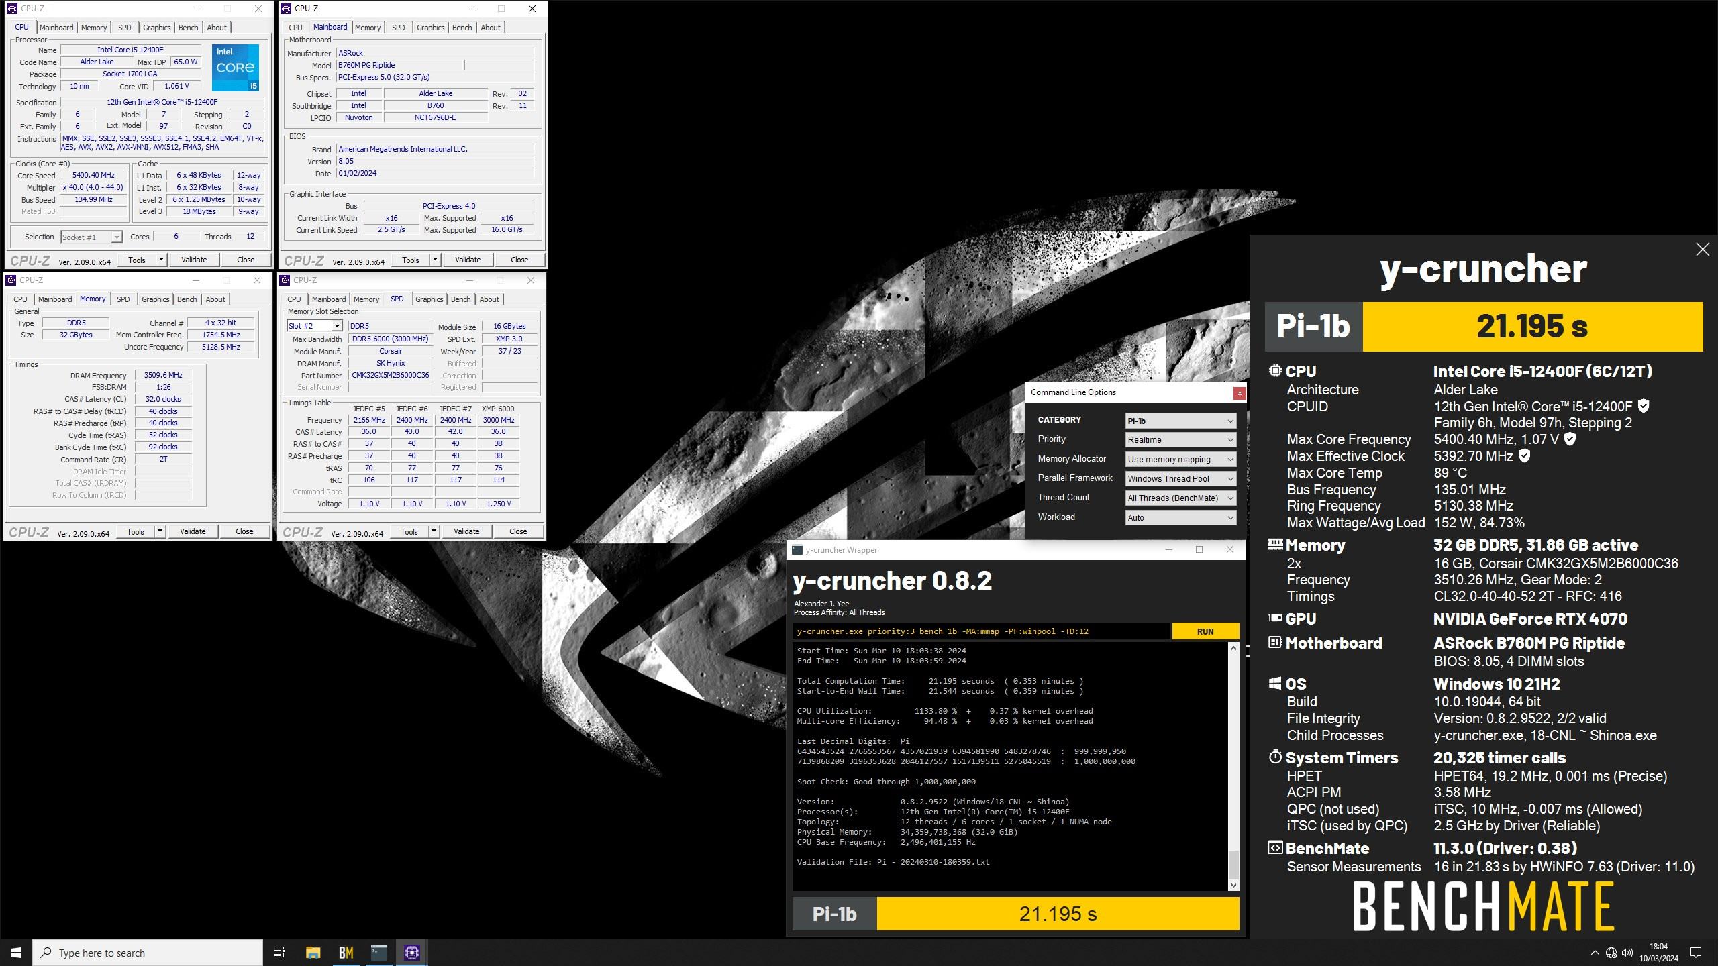This screenshot has width=1718, height=966.
Task: Open Task View in the taskbar
Action: pyautogui.click(x=279, y=953)
